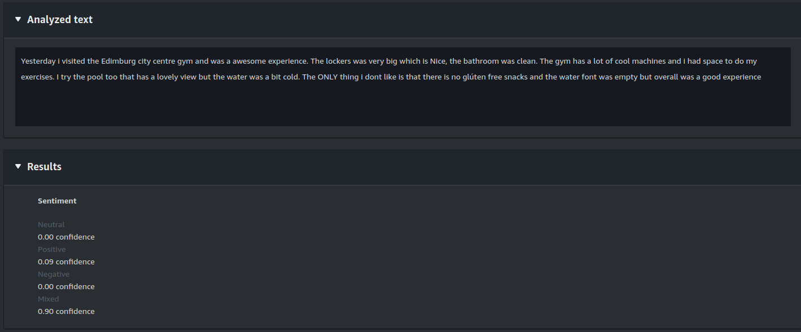Click the 0.90 confidence value
The width and height of the screenshot is (801, 332).
pyautogui.click(x=66, y=312)
